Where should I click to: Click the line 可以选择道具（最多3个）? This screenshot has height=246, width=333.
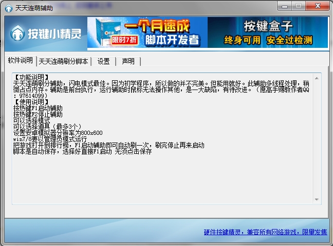tap(47, 127)
